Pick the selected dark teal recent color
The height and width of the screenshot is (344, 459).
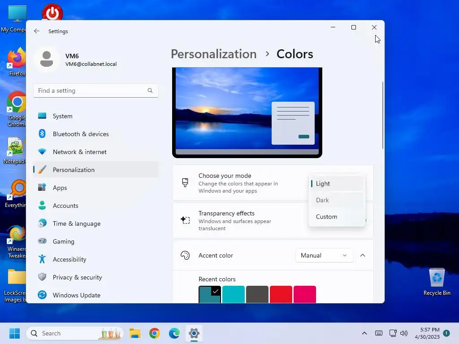tap(210, 294)
